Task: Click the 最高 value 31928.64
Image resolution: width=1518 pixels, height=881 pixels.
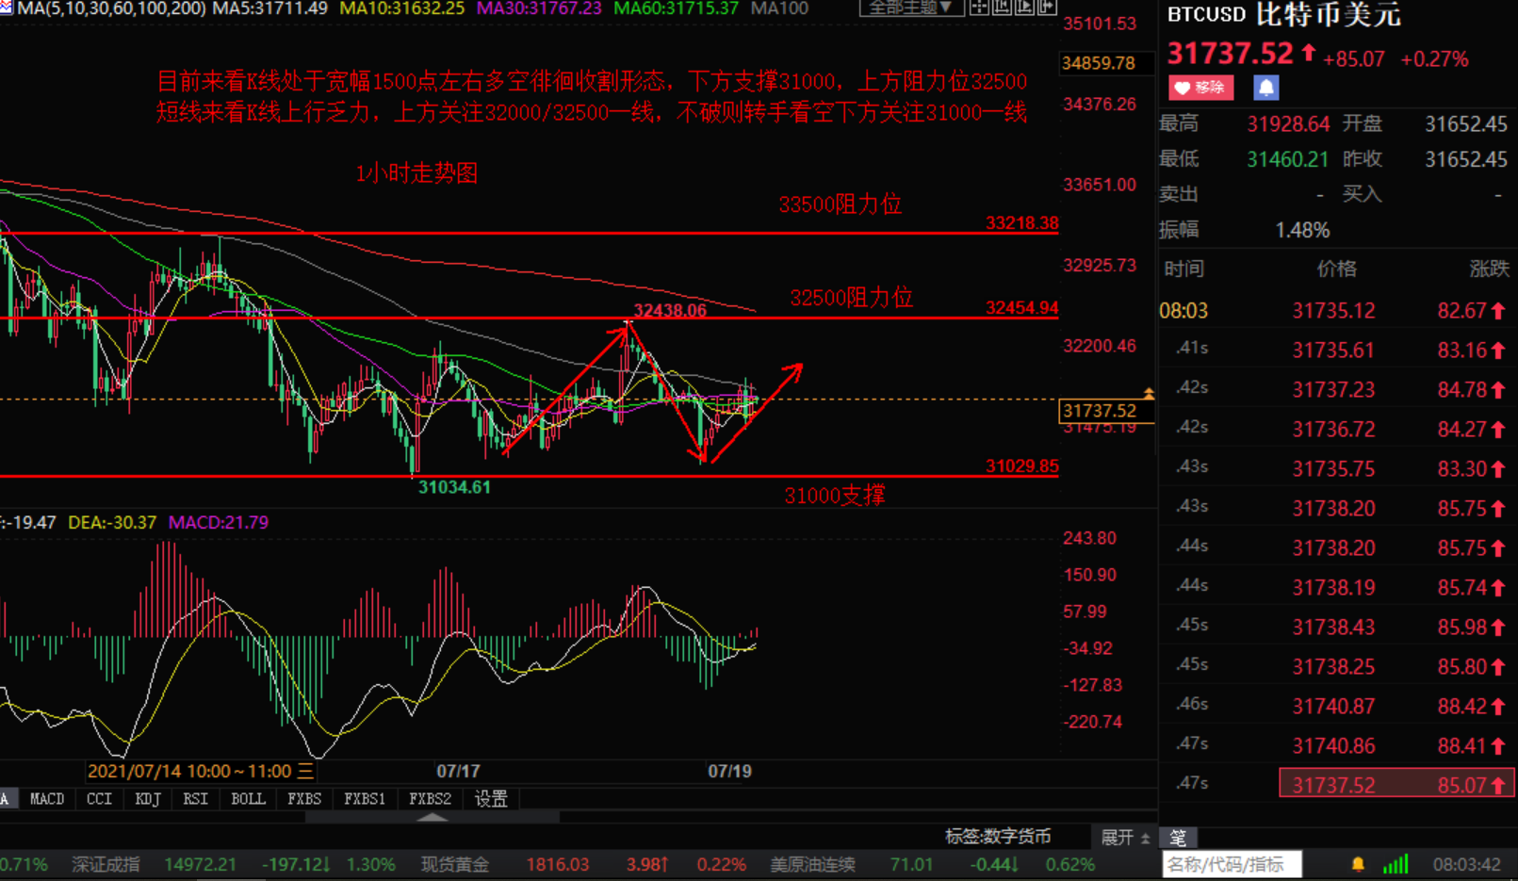Action: pyautogui.click(x=1288, y=124)
